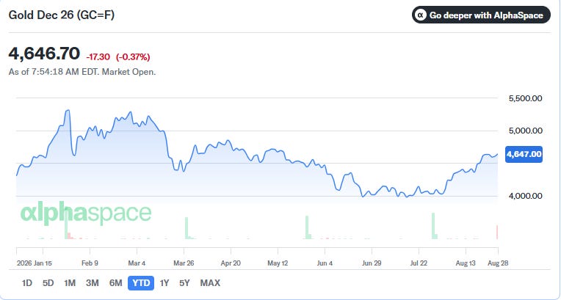Viewport: 561px width, 300px height.
Task: Click the tall volume bar near Jul 22
Action: point(433,226)
